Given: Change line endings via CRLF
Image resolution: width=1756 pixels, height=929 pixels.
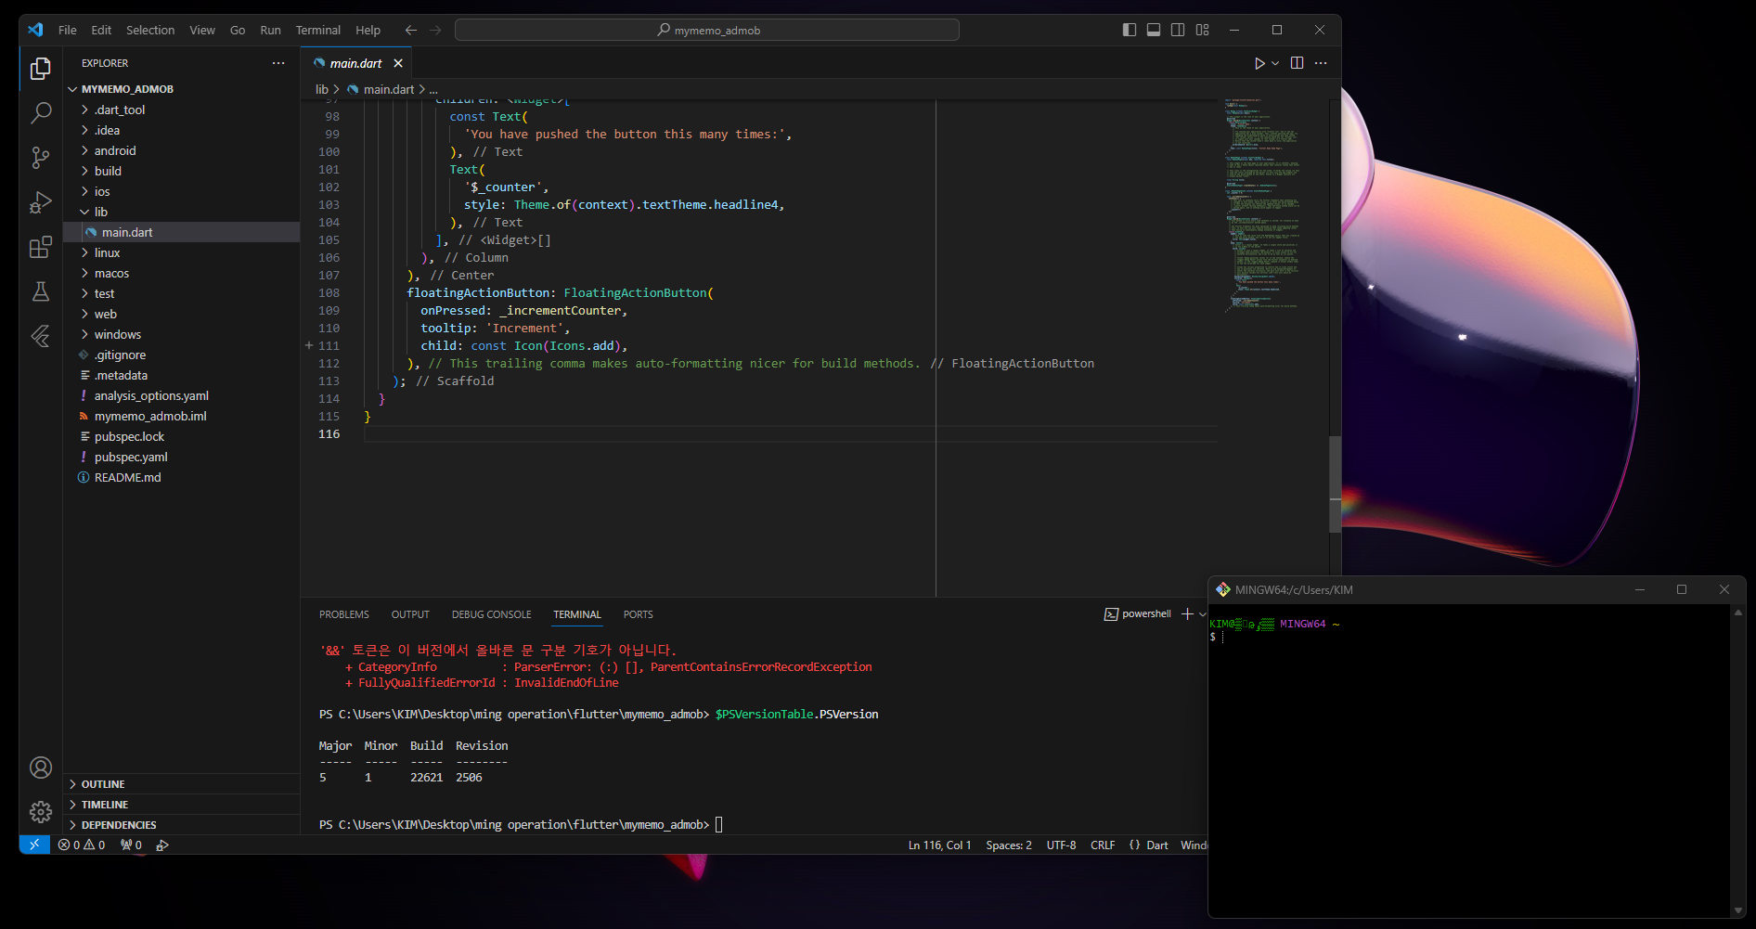Looking at the screenshot, I should [1103, 845].
